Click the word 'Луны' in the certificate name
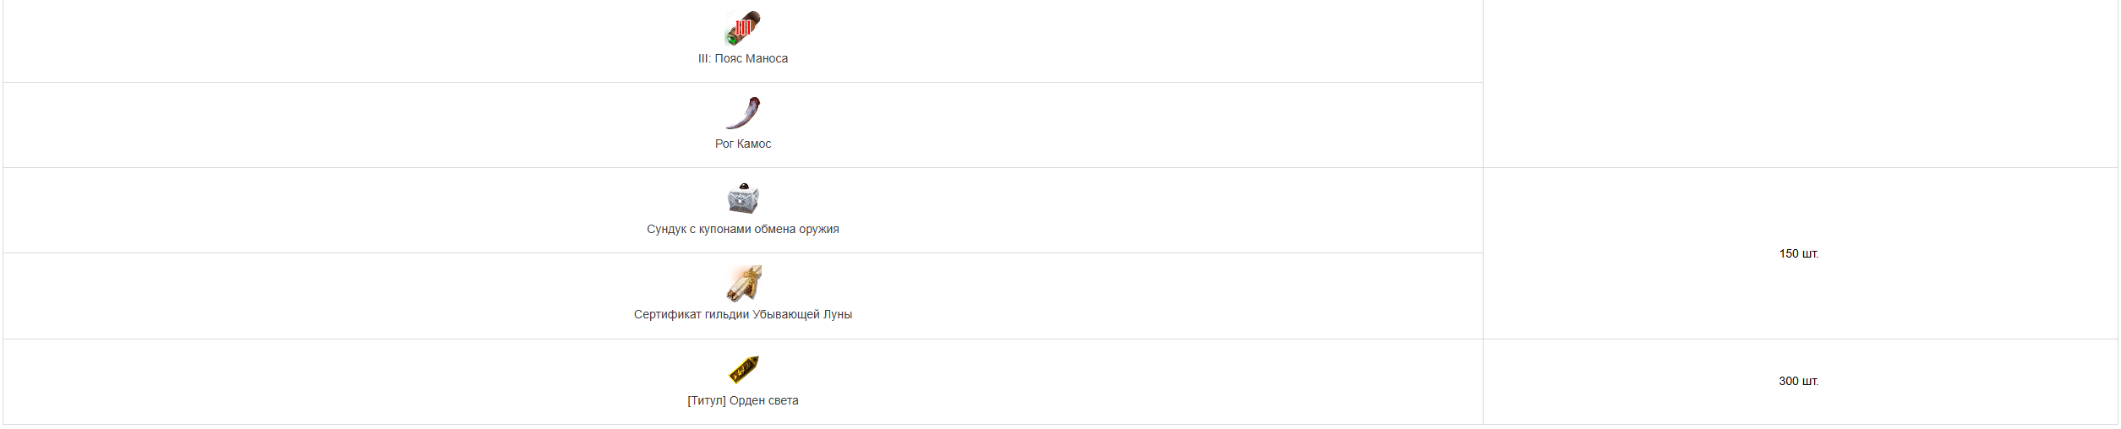2121x429 pixels. 838,314
